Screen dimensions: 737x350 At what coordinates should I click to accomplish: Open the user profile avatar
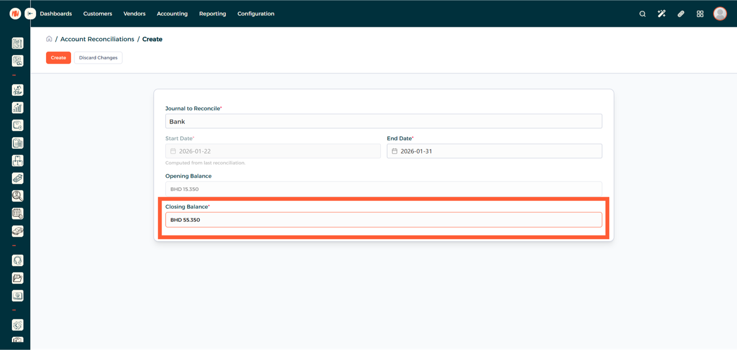(720, 14)
